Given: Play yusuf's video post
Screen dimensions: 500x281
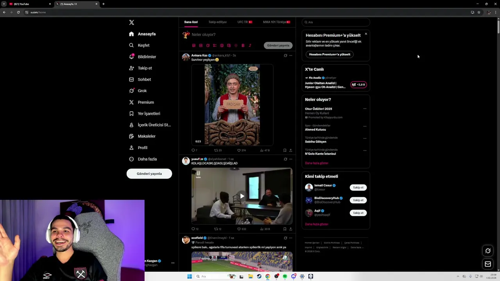Looking at the screenshot, I should 242,196.
